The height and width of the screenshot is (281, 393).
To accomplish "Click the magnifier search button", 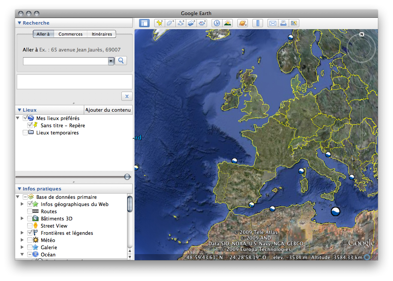I will pos(121,61).
